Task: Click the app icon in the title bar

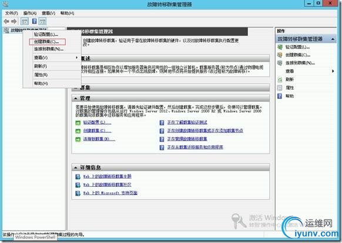Action: (6, 4)
